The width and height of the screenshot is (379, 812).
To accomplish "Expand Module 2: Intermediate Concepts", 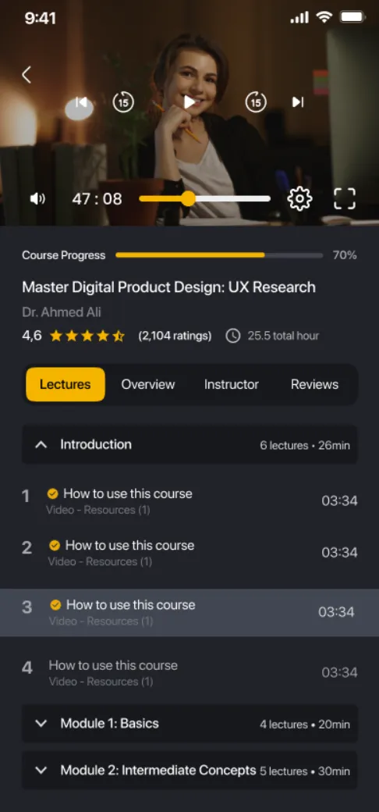I will (189, 770).
